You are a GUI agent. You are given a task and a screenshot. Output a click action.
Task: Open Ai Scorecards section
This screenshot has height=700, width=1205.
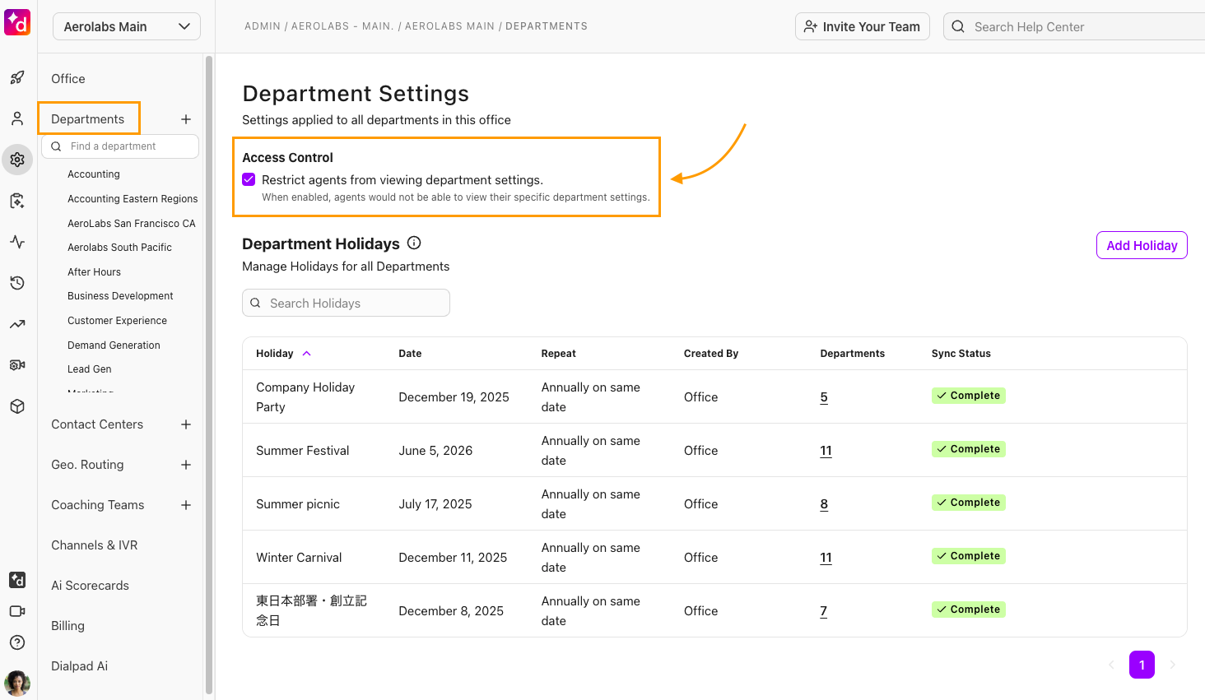tap(91, 586)
